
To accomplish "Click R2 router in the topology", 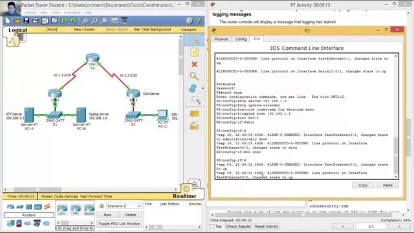I will [93, 58].
